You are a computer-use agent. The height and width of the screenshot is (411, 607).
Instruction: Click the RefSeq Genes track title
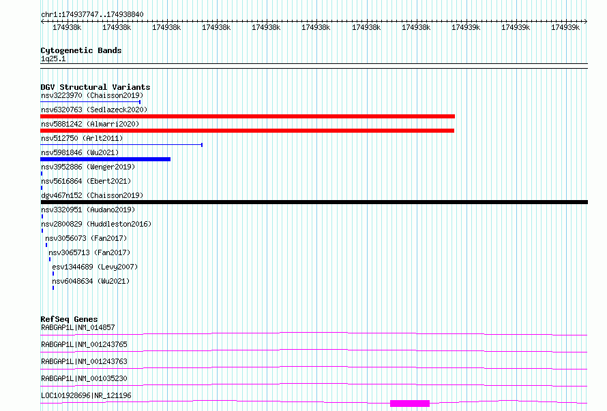[70, 319]
